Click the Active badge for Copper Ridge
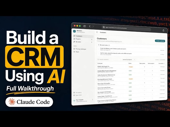 [130, 71]
